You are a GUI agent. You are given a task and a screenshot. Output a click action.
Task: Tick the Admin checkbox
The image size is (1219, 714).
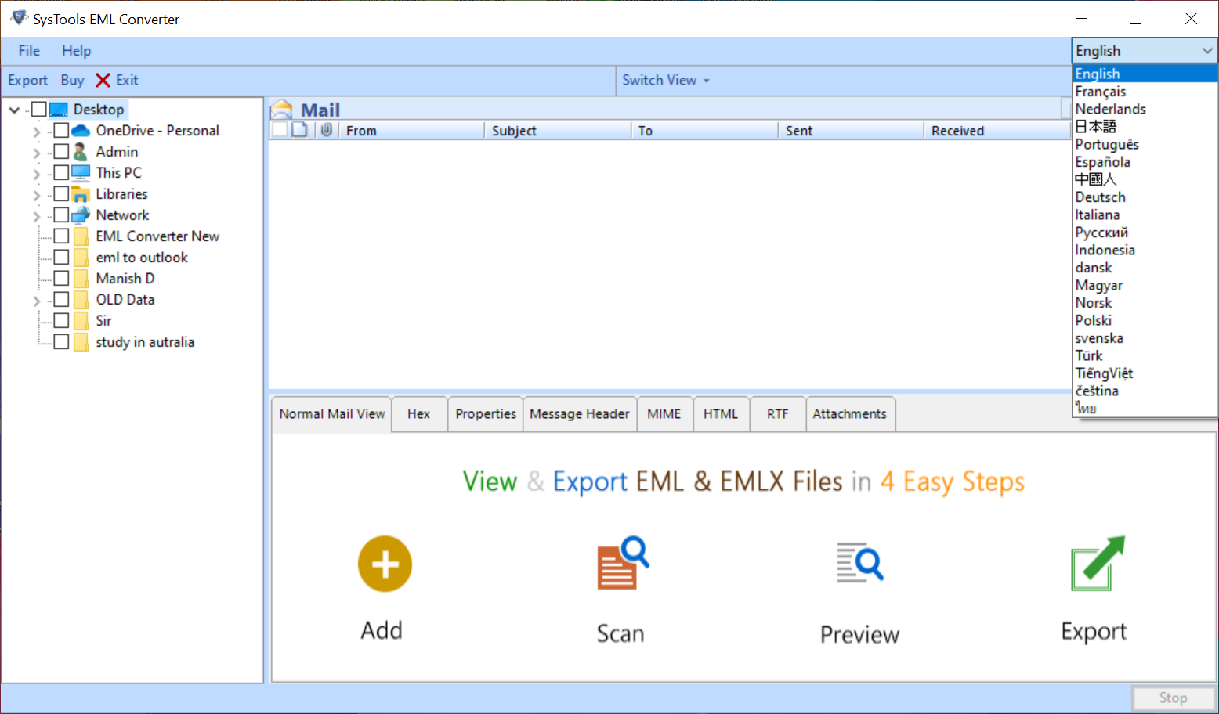61,152
